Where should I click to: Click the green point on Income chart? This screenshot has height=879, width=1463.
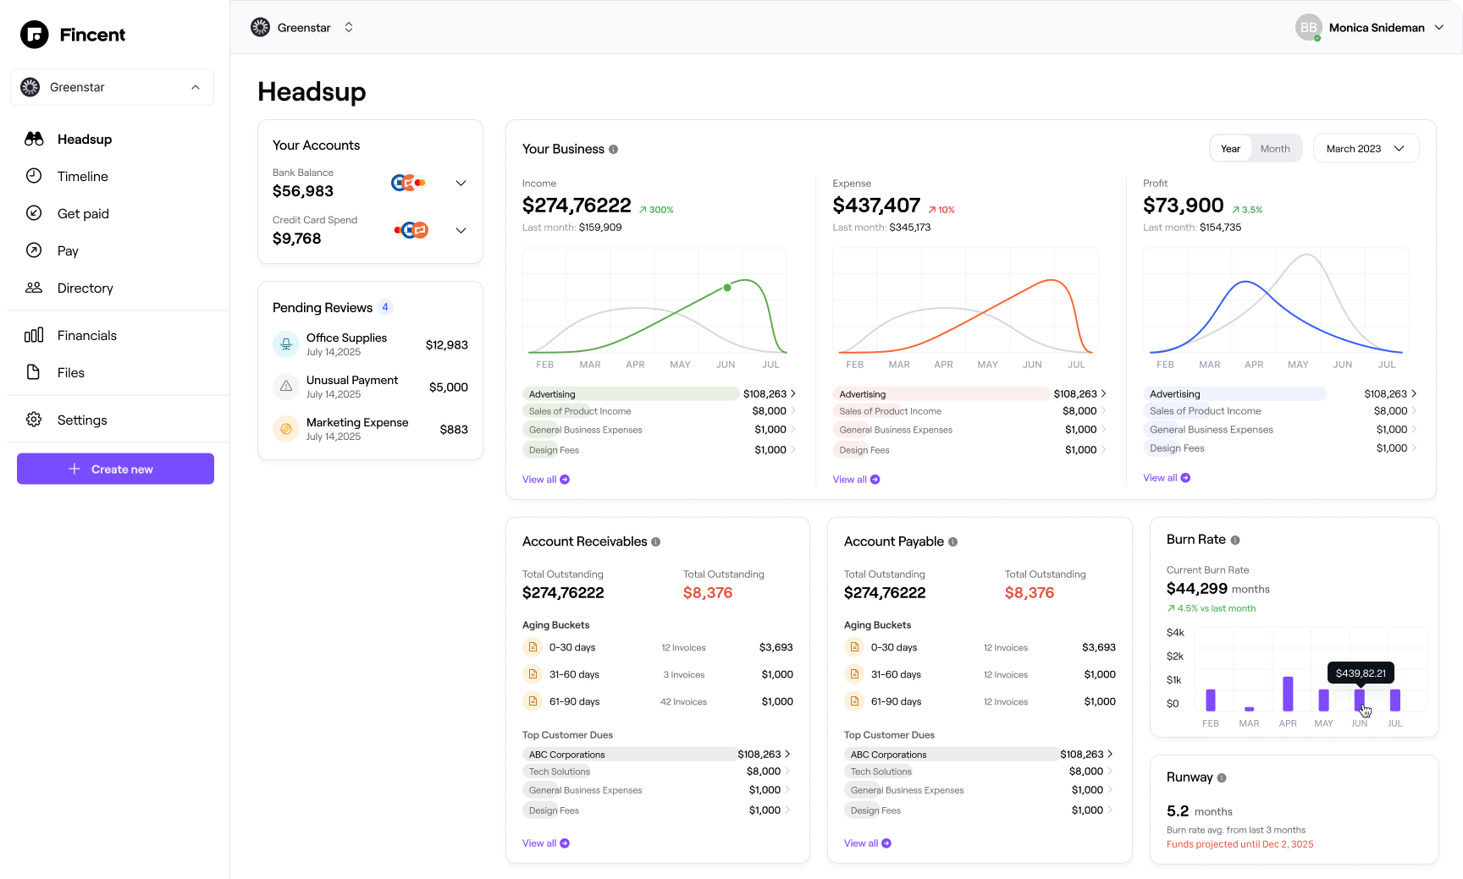(x=727, y=288)
